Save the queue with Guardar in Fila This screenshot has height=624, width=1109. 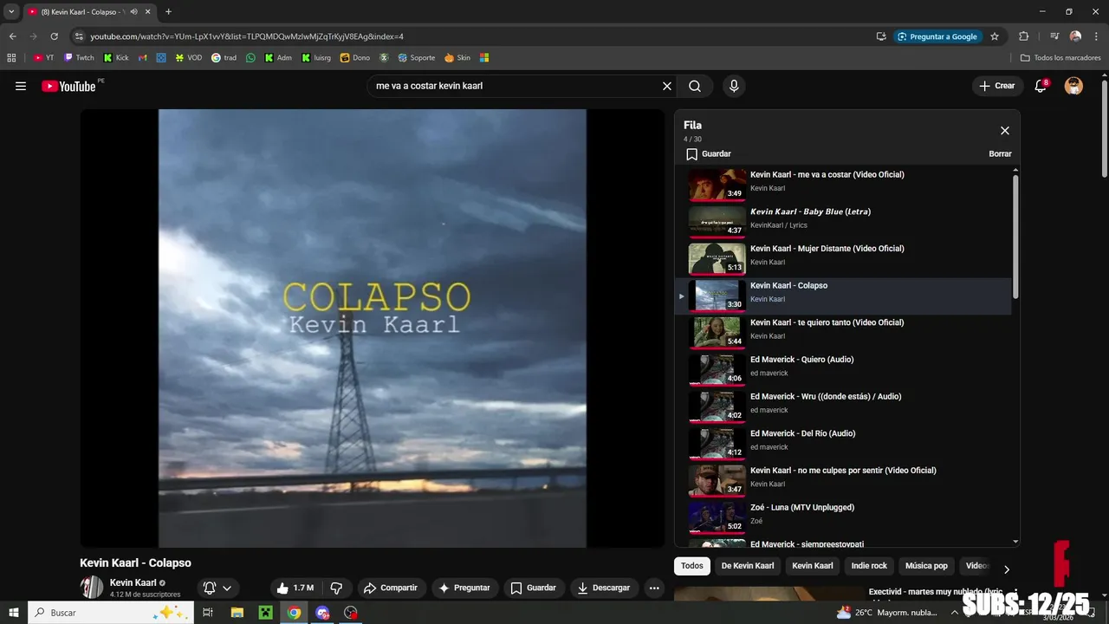709,153
